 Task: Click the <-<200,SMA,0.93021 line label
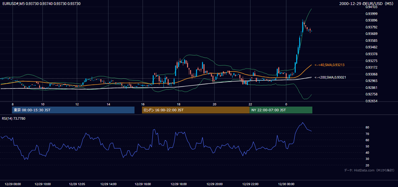330,77
